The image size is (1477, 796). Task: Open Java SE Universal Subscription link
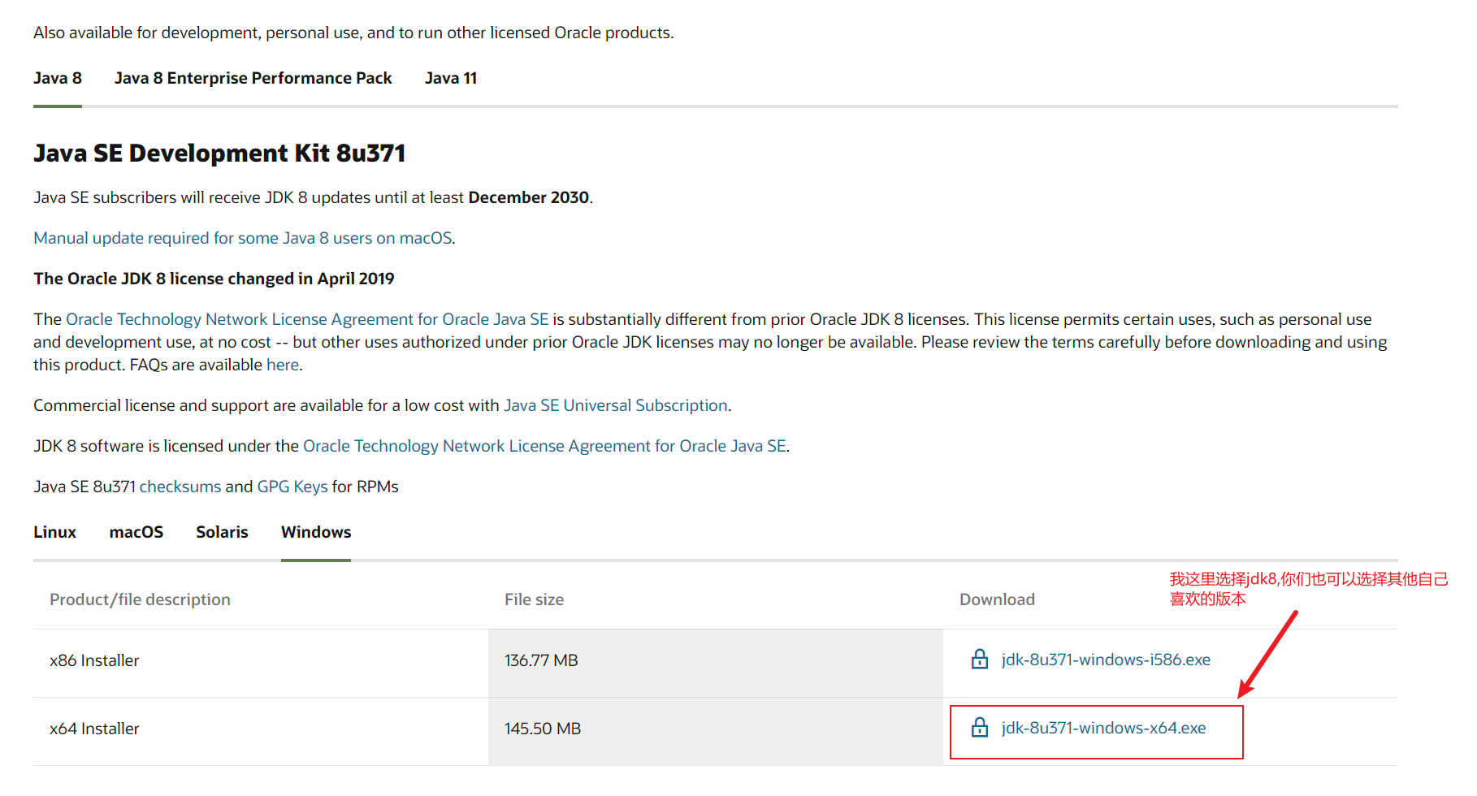(x=615, y=406)
